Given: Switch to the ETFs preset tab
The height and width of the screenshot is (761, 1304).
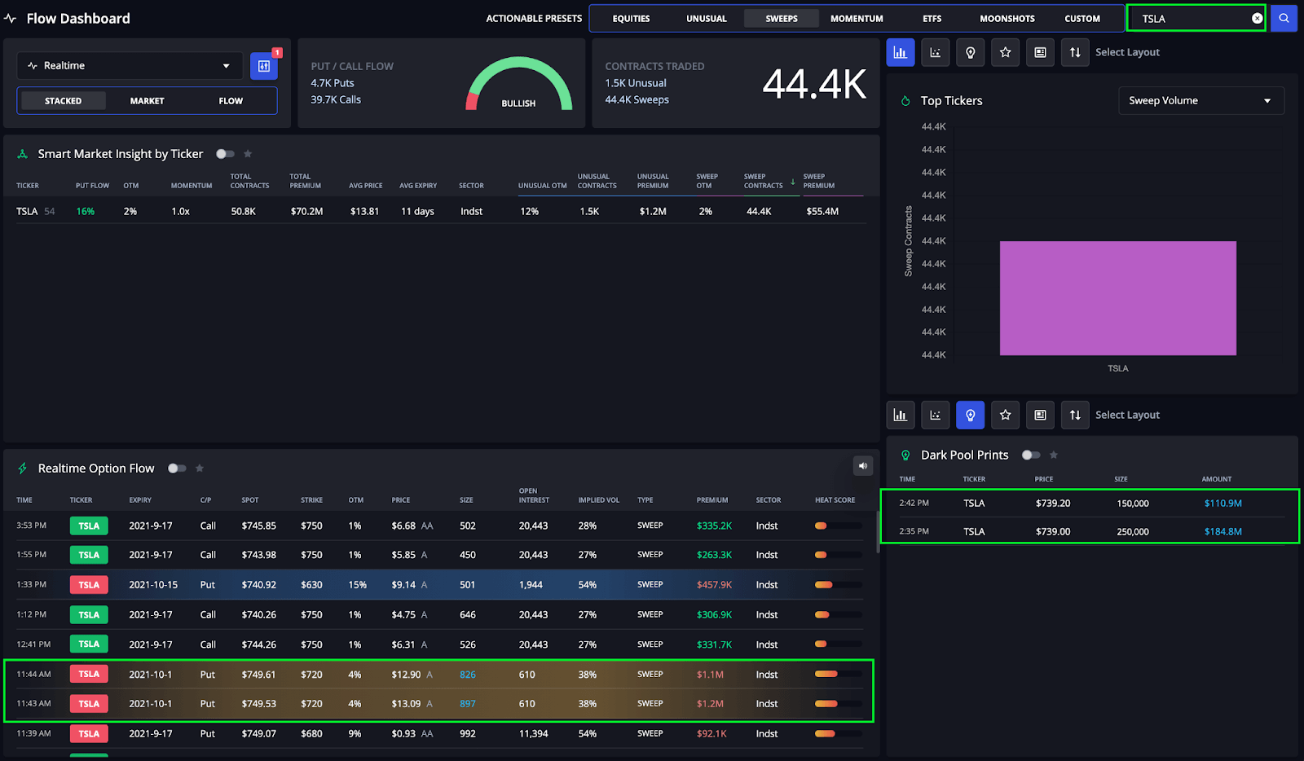Looking at the screenshot, I should [932, 19].
